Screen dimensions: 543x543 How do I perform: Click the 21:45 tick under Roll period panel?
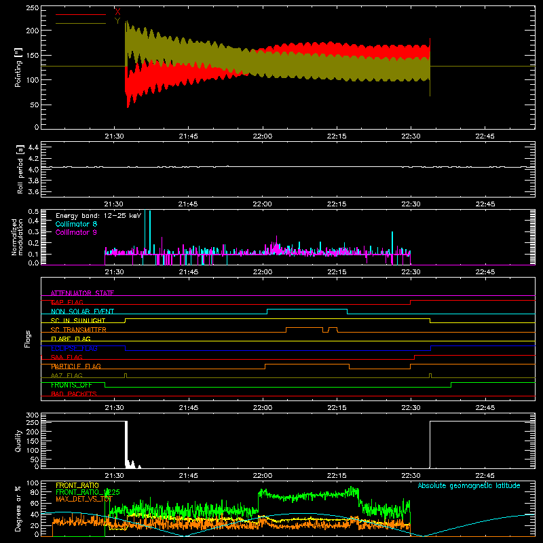[x=189, y=204]
